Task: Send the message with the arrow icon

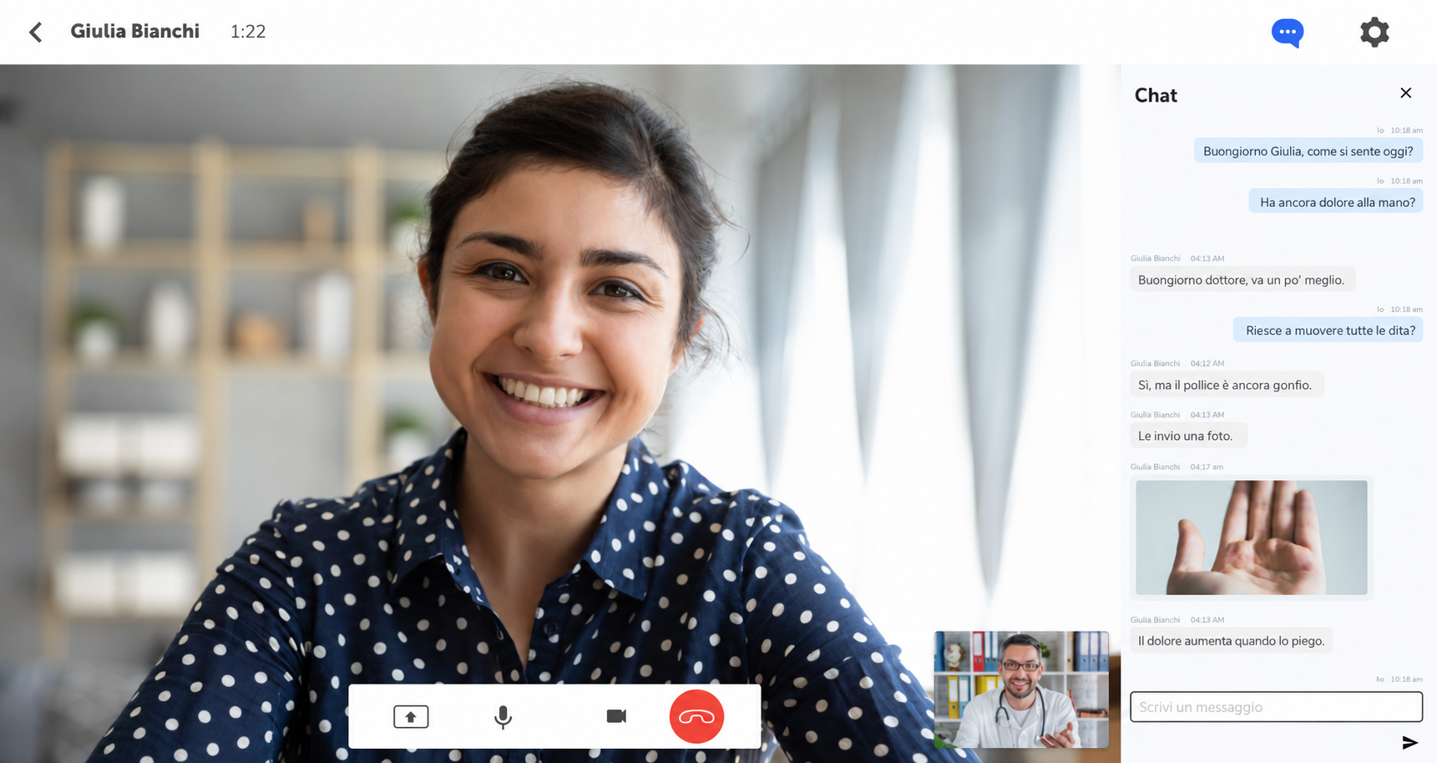Action: click(x=1409, y=742)
